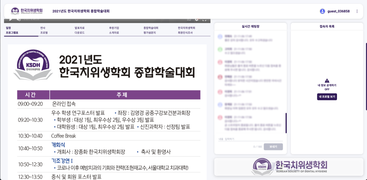Click the 0 / 180 character counter
Screen dimensions: 367x180
(258, 147)
